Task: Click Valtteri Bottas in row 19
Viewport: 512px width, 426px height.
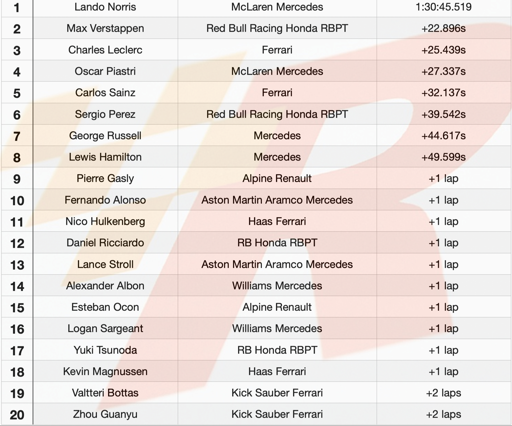Action: pos(105,393)
